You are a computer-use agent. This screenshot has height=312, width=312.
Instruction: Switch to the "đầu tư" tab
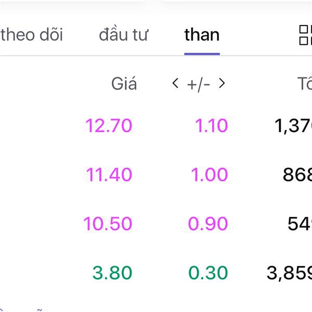point(124,35)
